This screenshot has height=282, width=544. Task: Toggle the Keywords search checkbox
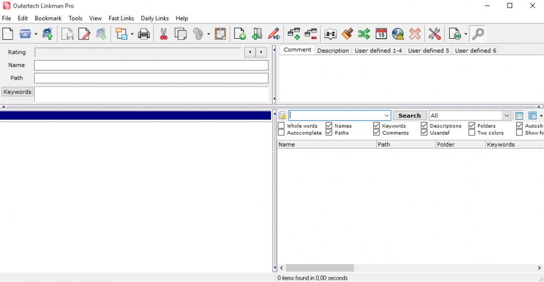(x=376, y=126)
